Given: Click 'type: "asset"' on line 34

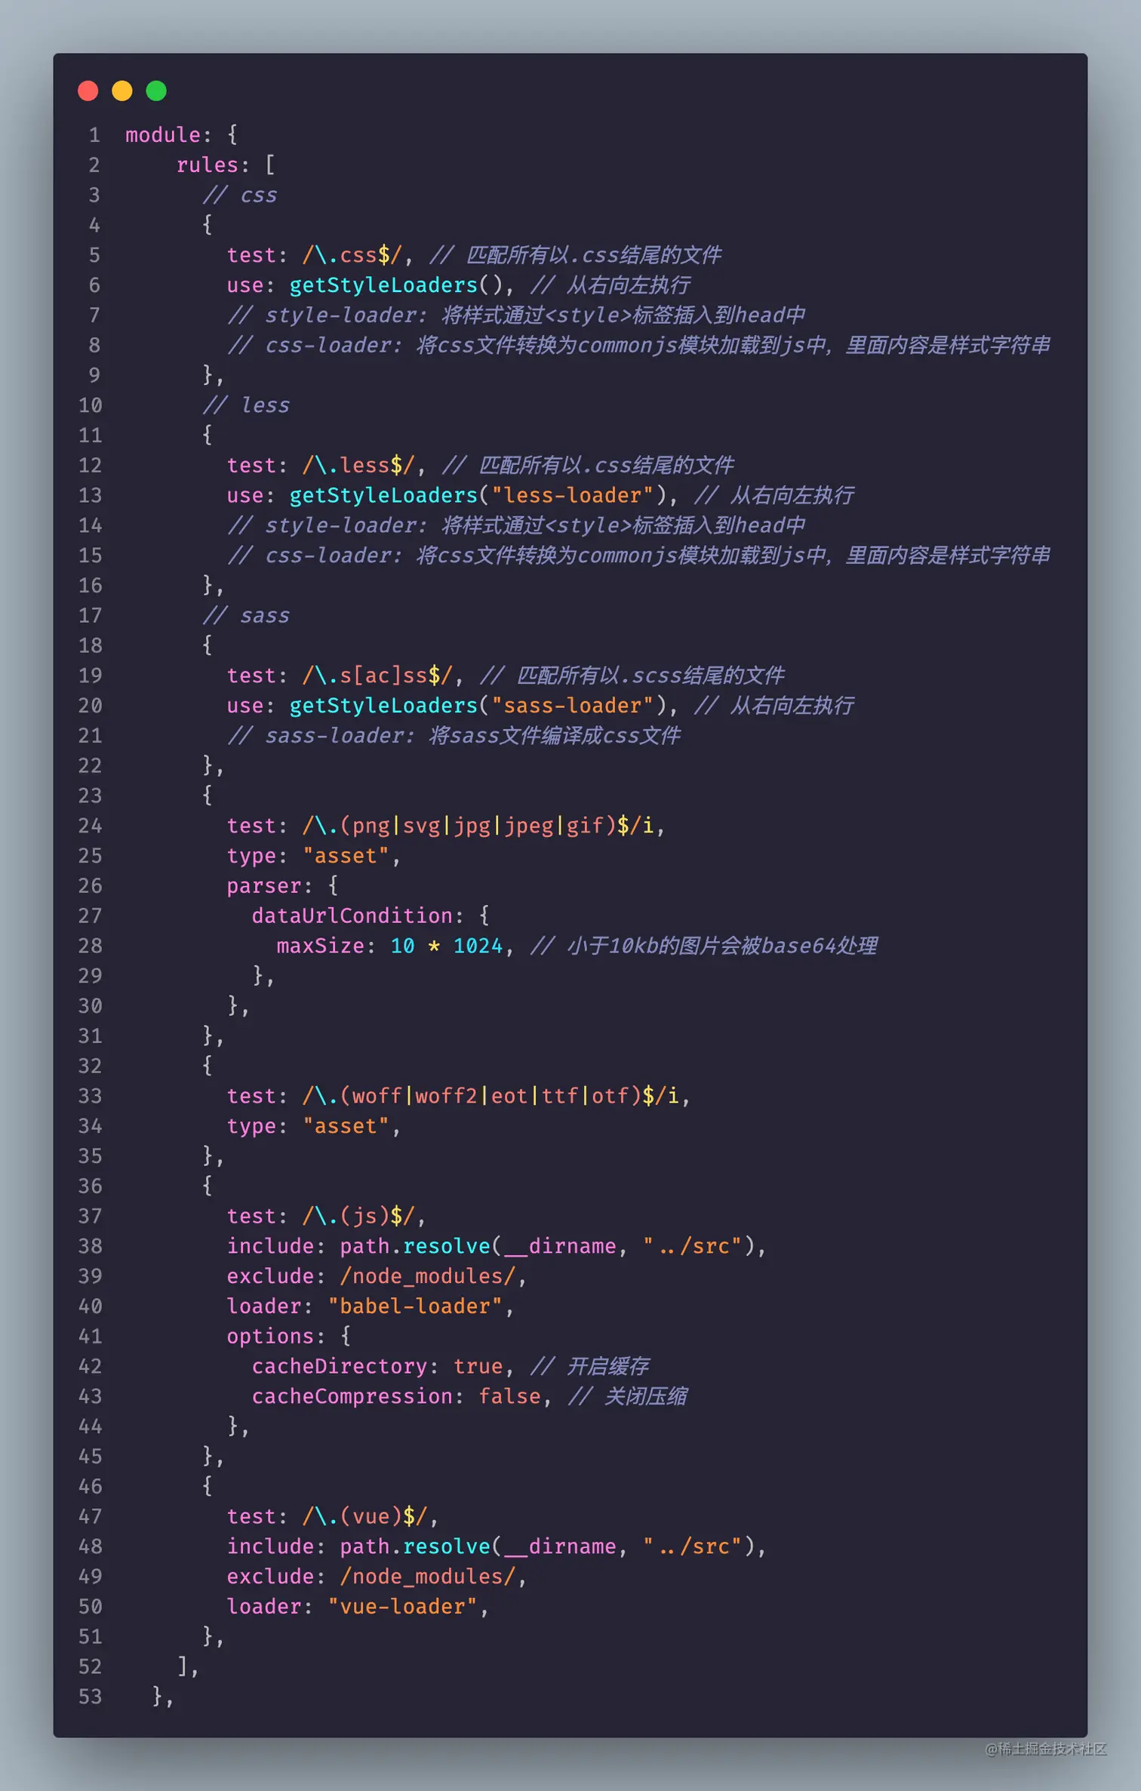Looking at the screenshot, I should pyautogui.click(x=309, y=1126).
